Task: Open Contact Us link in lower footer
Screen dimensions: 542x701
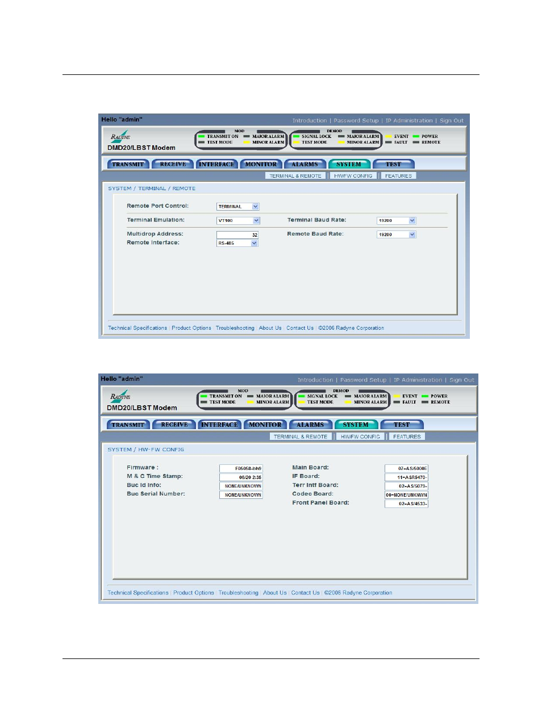Action: tap(306, 593)
